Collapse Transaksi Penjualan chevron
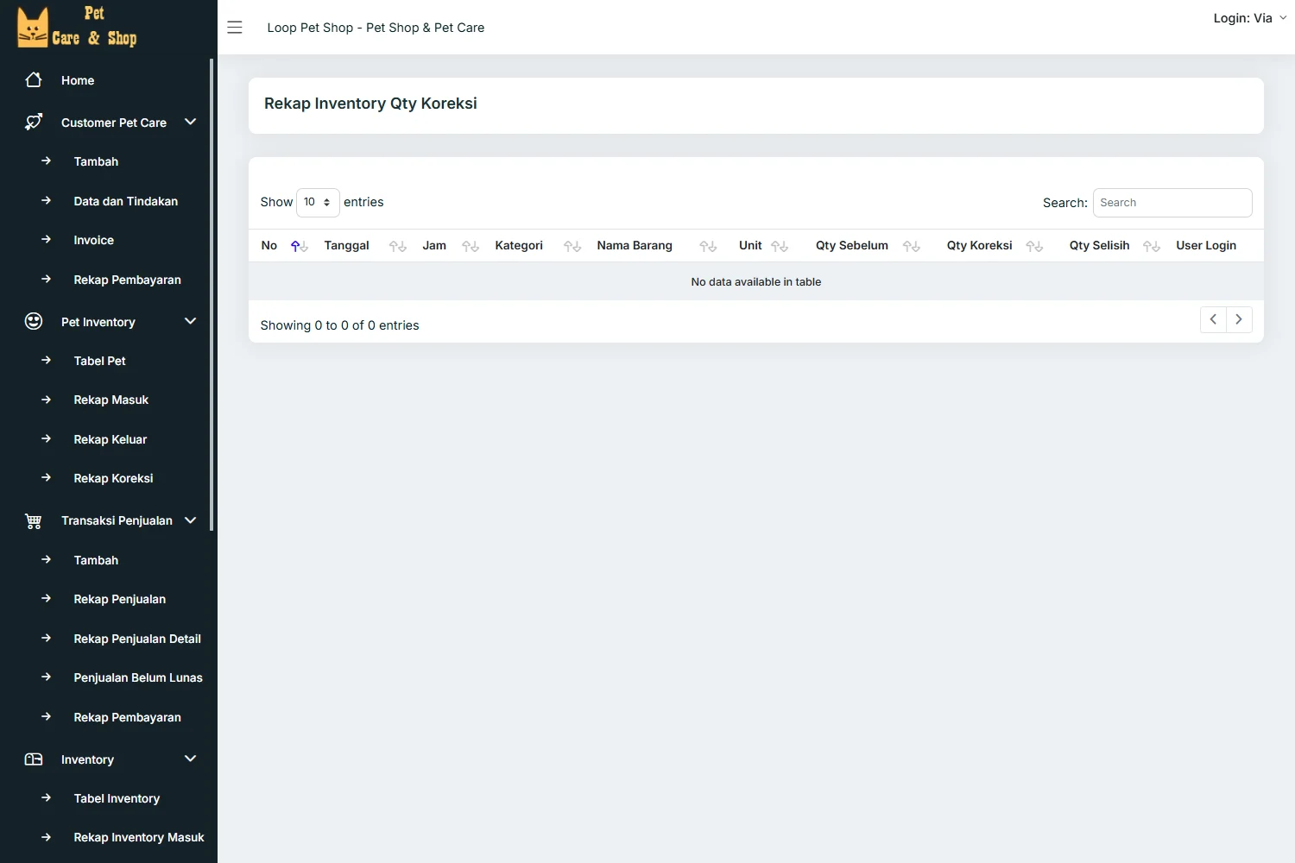 [191, 520]
